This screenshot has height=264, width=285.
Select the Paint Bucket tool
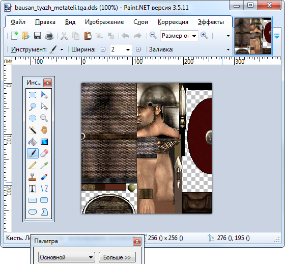point(33,142)
